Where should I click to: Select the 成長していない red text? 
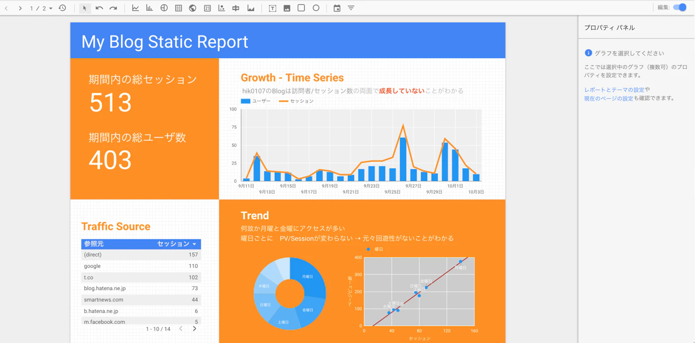(401, 91)
